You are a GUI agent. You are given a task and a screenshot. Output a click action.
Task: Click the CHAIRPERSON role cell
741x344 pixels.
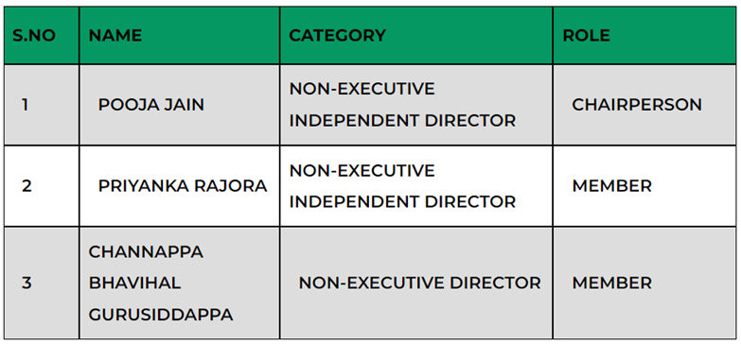click(644, 105)
